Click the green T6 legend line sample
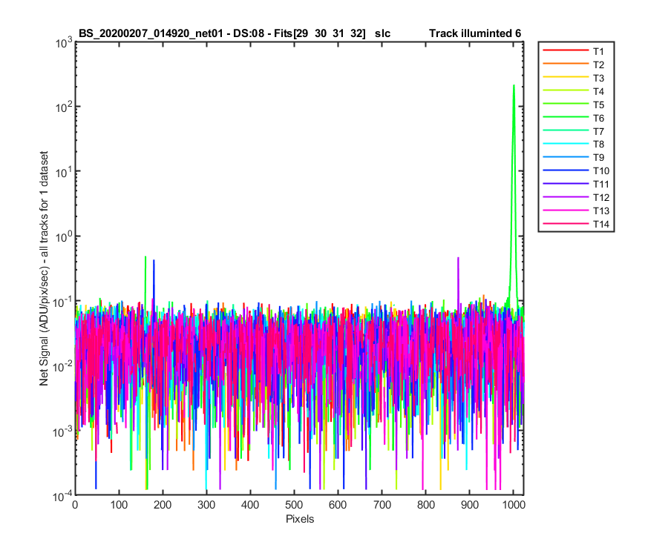The width and height of the screenshot is (668, 556). (566, 116)
